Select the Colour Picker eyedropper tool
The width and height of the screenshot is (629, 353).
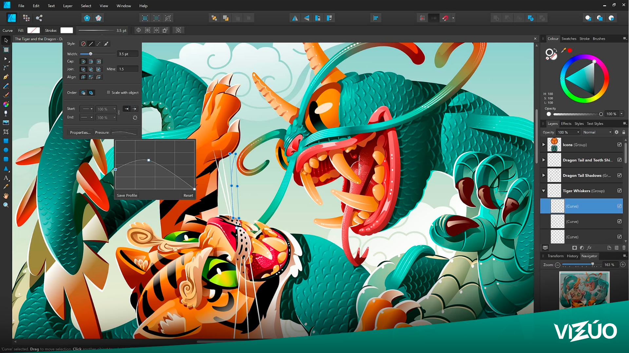coord(6,187)
